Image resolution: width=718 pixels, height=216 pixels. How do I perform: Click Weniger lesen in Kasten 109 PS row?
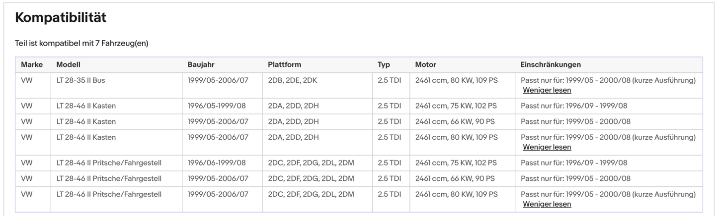pyautogui.click(x=547, y=147)
